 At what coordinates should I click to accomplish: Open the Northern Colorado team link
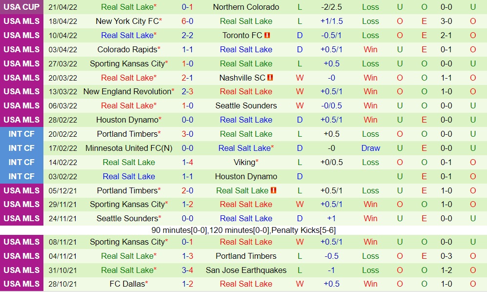pyautogui.click(x=246, y=7)
